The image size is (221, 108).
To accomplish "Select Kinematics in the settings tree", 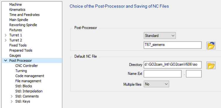I will (x=17, y=10).
